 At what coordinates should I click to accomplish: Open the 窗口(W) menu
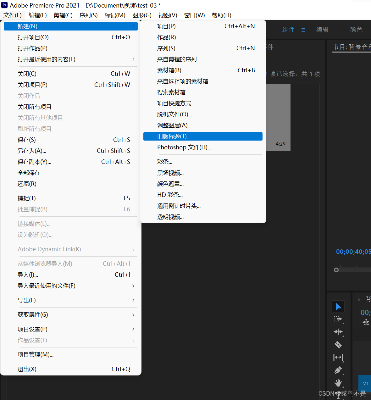pos(195,15)
